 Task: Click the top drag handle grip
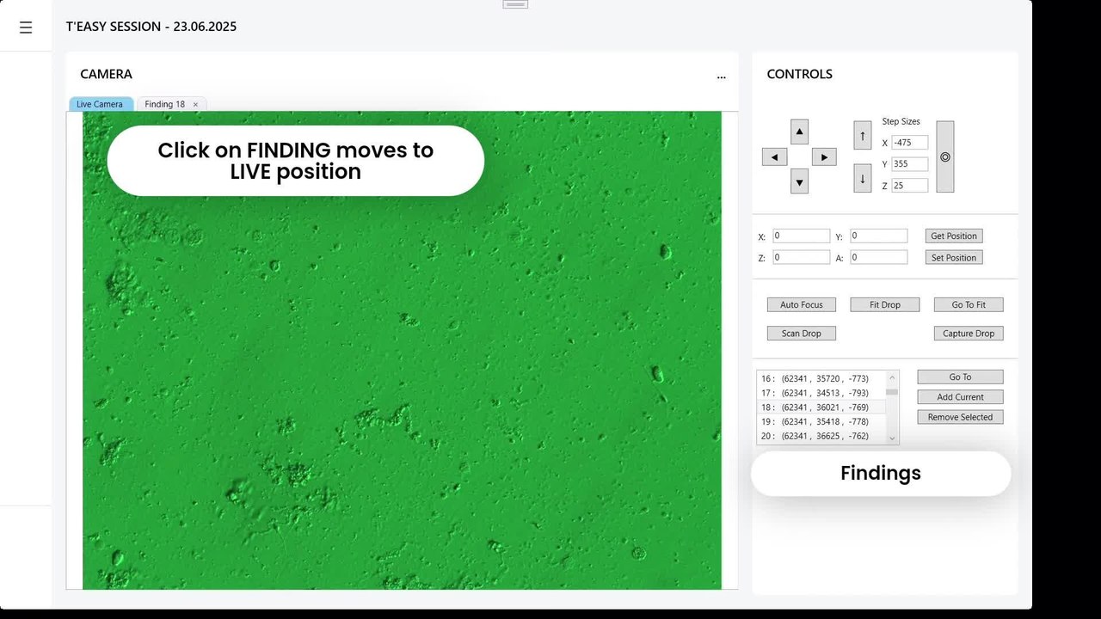[515, 4]
